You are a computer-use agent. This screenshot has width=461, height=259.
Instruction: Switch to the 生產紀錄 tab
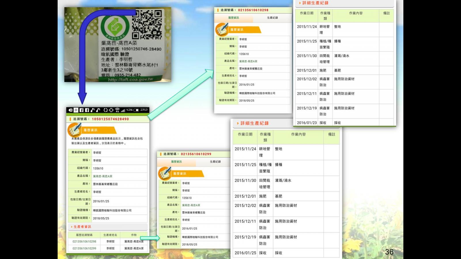pos(272,18)
